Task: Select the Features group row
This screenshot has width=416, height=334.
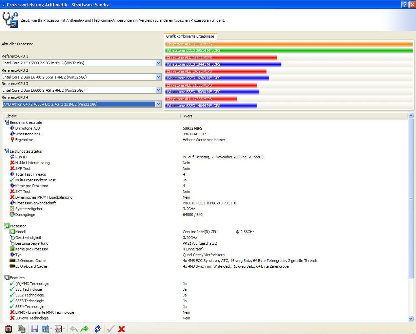Action: pyautogui.click(x=14, y=278)
